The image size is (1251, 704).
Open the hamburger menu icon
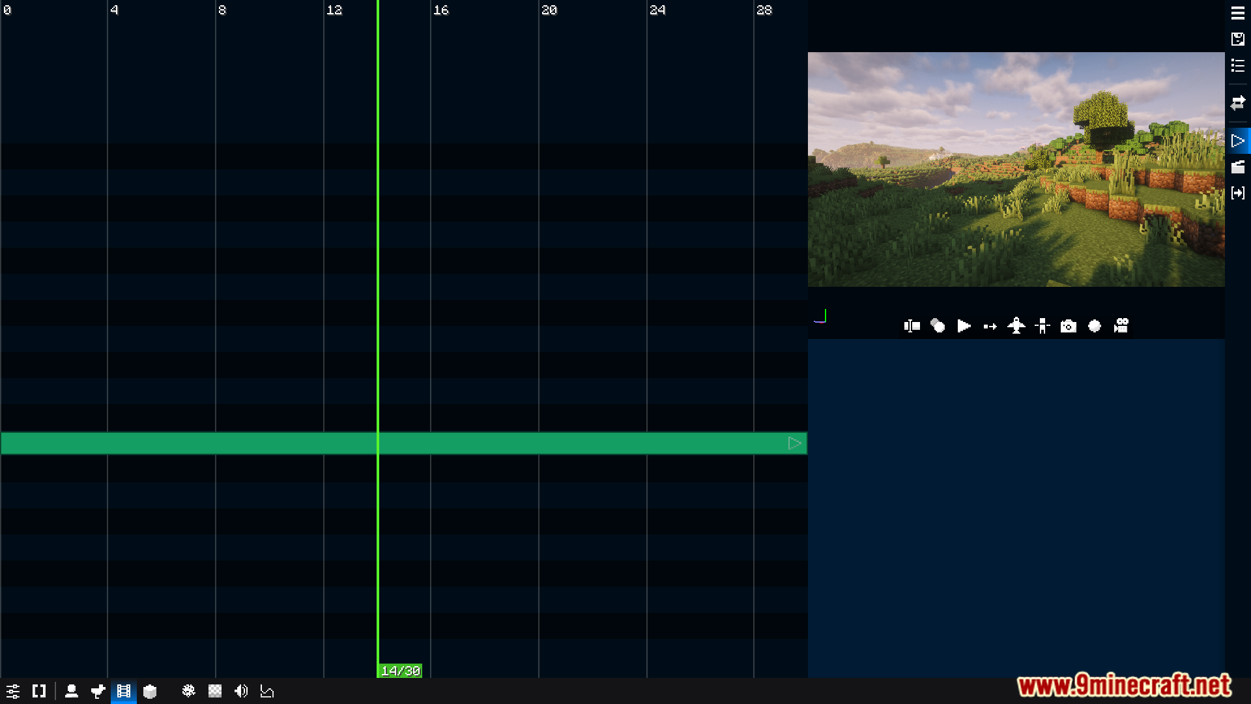click(x=1237, y=13)
